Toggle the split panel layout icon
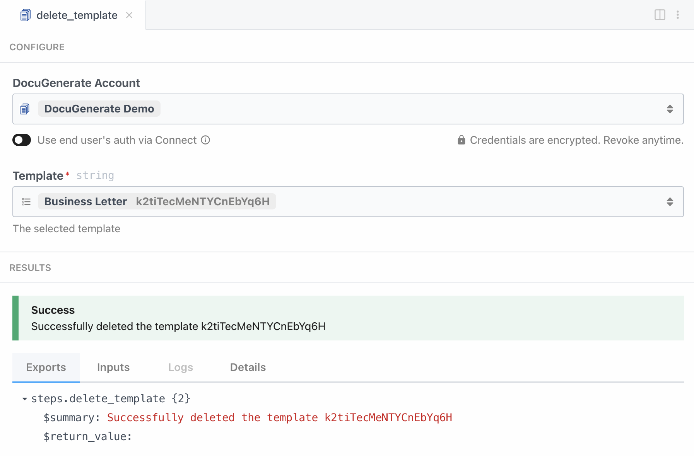Screen dimensions: 694x456 click(x=660, y=15)
